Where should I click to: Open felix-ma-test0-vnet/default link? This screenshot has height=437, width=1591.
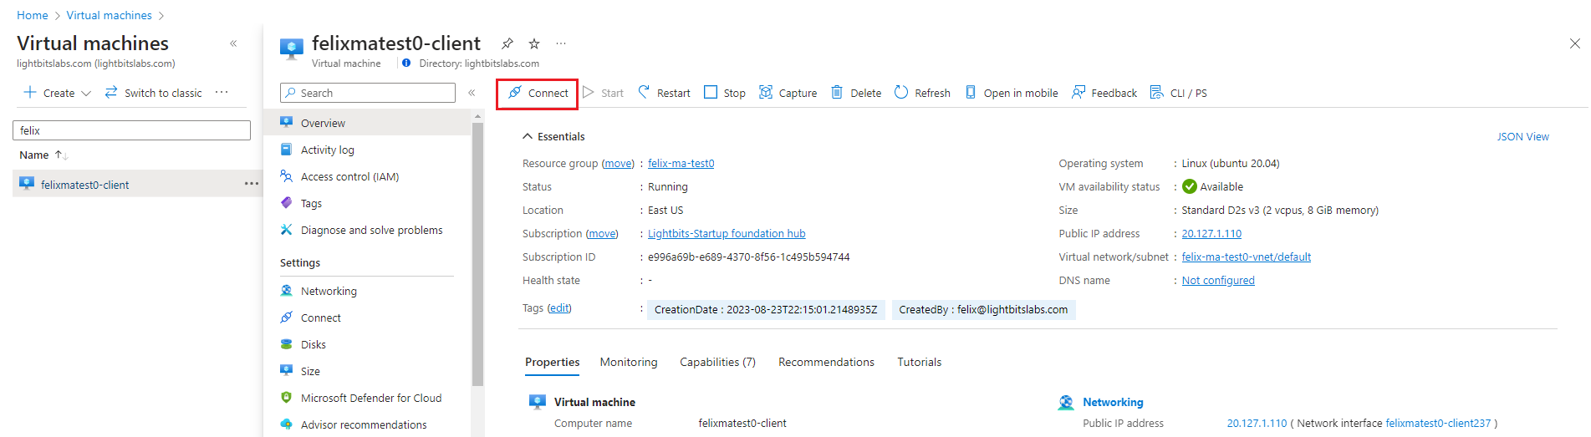[x=1246, y=257]
